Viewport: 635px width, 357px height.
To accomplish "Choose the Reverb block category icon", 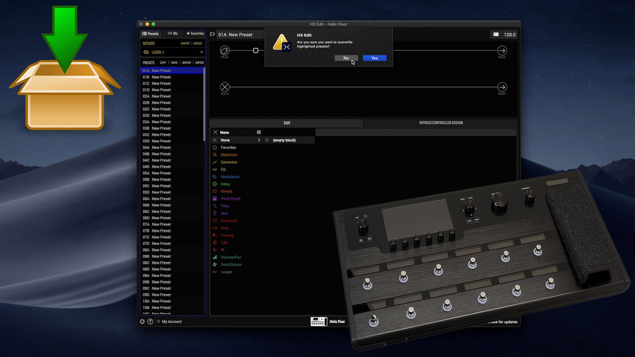I will click(215, 192).
